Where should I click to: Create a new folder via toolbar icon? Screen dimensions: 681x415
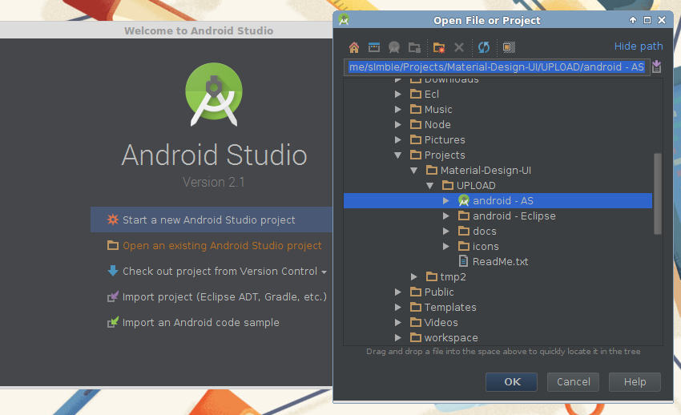pyautogui.click(x=439, y=47)
